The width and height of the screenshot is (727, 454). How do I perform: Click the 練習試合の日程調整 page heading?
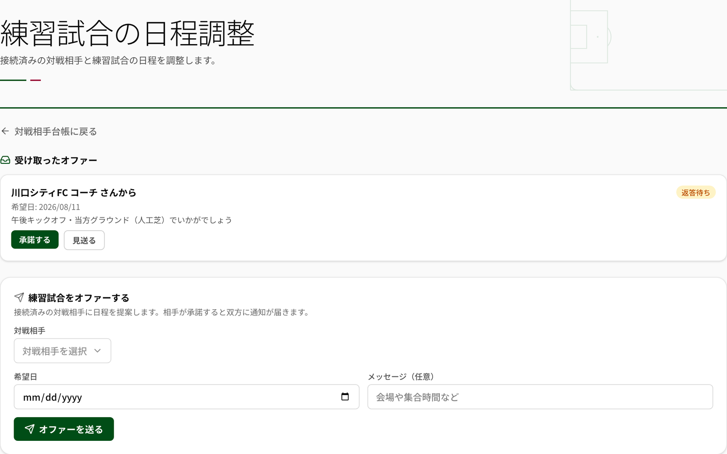[x=127, y=34]
